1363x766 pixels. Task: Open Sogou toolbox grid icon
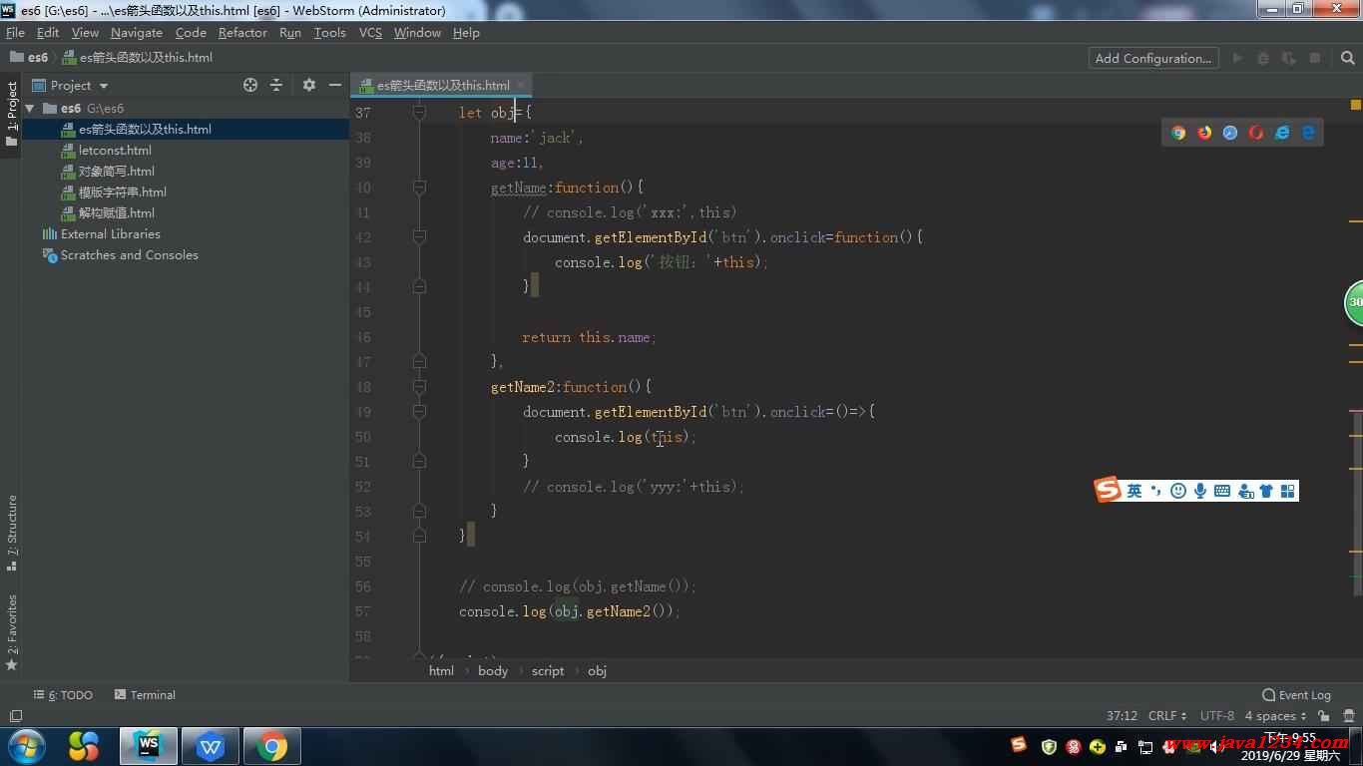tap(1288, 491)
